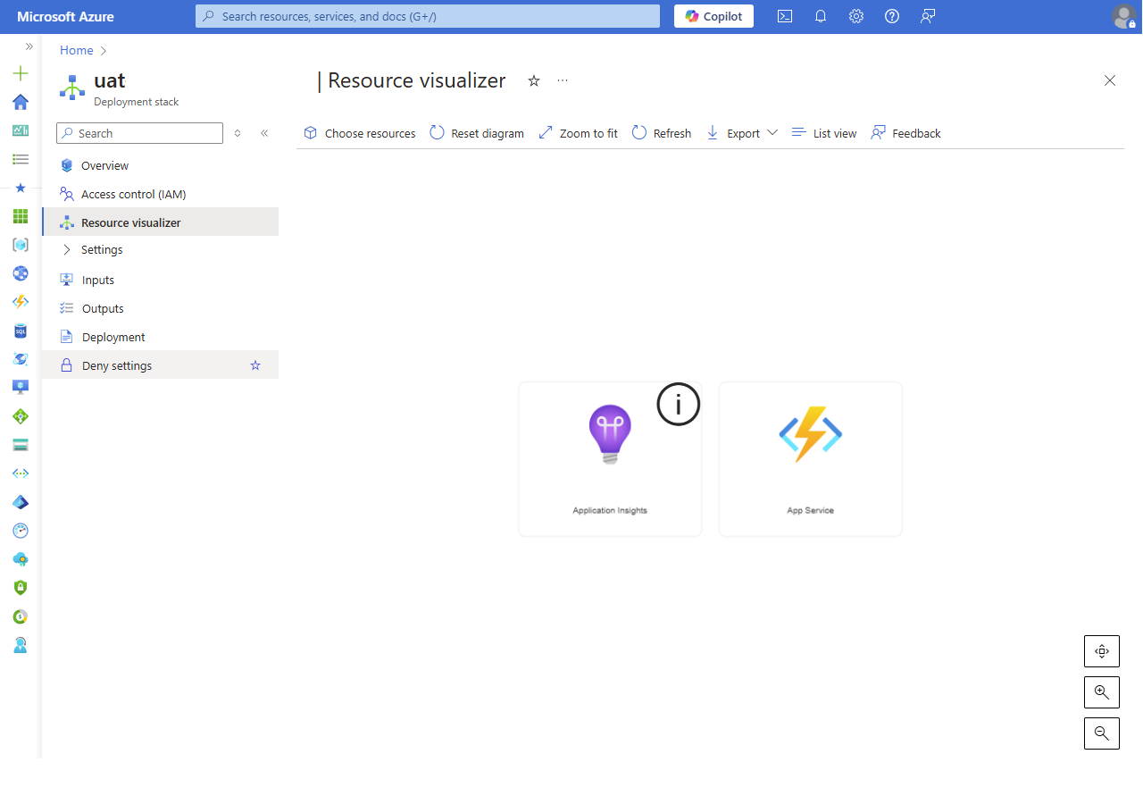Open Monitor gauge icon in left rail
Image resolution: width=1143 pixels, height=796 pixels.
(x=21, y=531)
